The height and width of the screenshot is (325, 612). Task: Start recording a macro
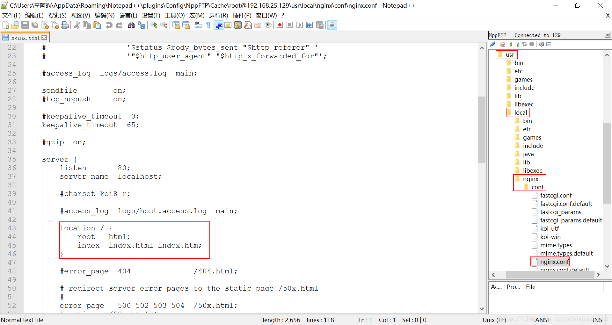click(x=280, y=25)
